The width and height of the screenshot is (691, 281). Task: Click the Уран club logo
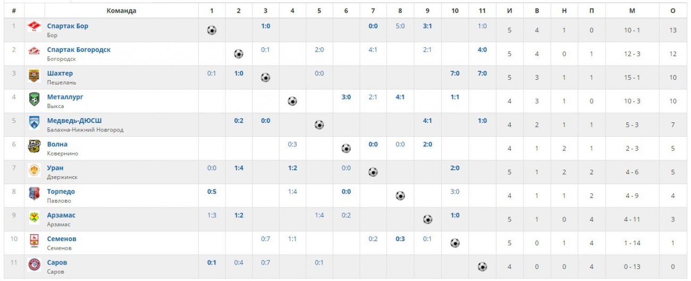point(34,170)
